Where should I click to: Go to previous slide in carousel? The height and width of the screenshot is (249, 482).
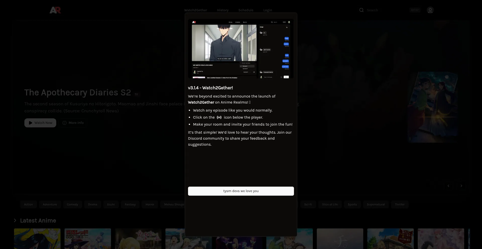(x=448, y=186)
